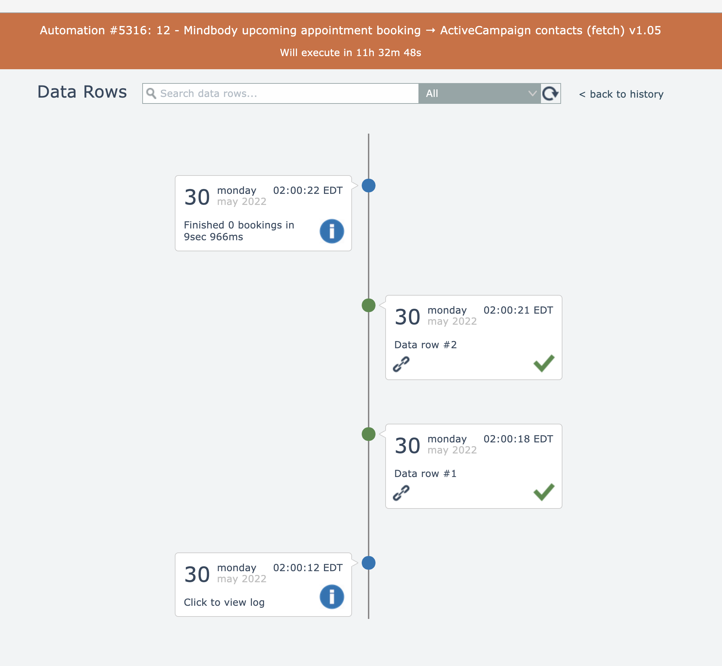Click the Automation #5316 title banner

[x=350, y=30]
